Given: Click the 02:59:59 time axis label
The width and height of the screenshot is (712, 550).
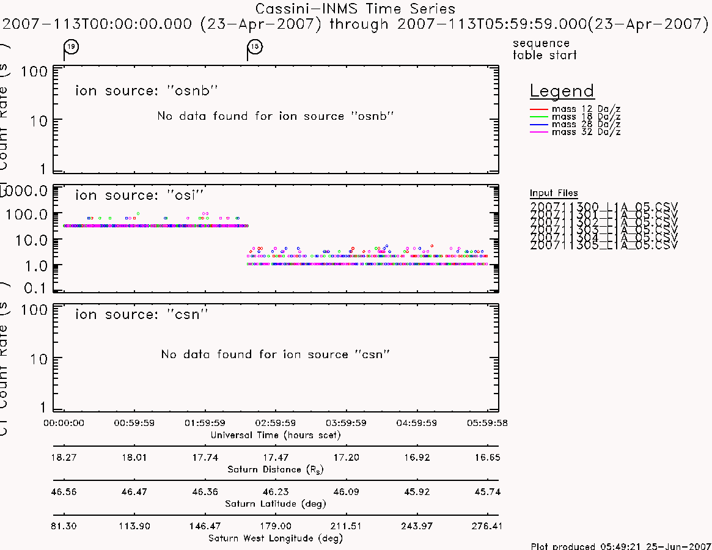Looking at the screenshot, I should point(276,423).
